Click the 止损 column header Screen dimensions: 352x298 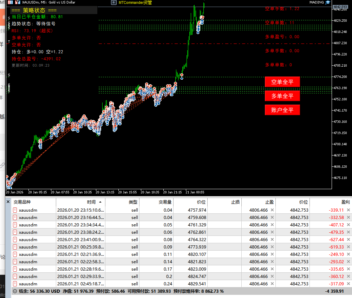click(224, 202)
